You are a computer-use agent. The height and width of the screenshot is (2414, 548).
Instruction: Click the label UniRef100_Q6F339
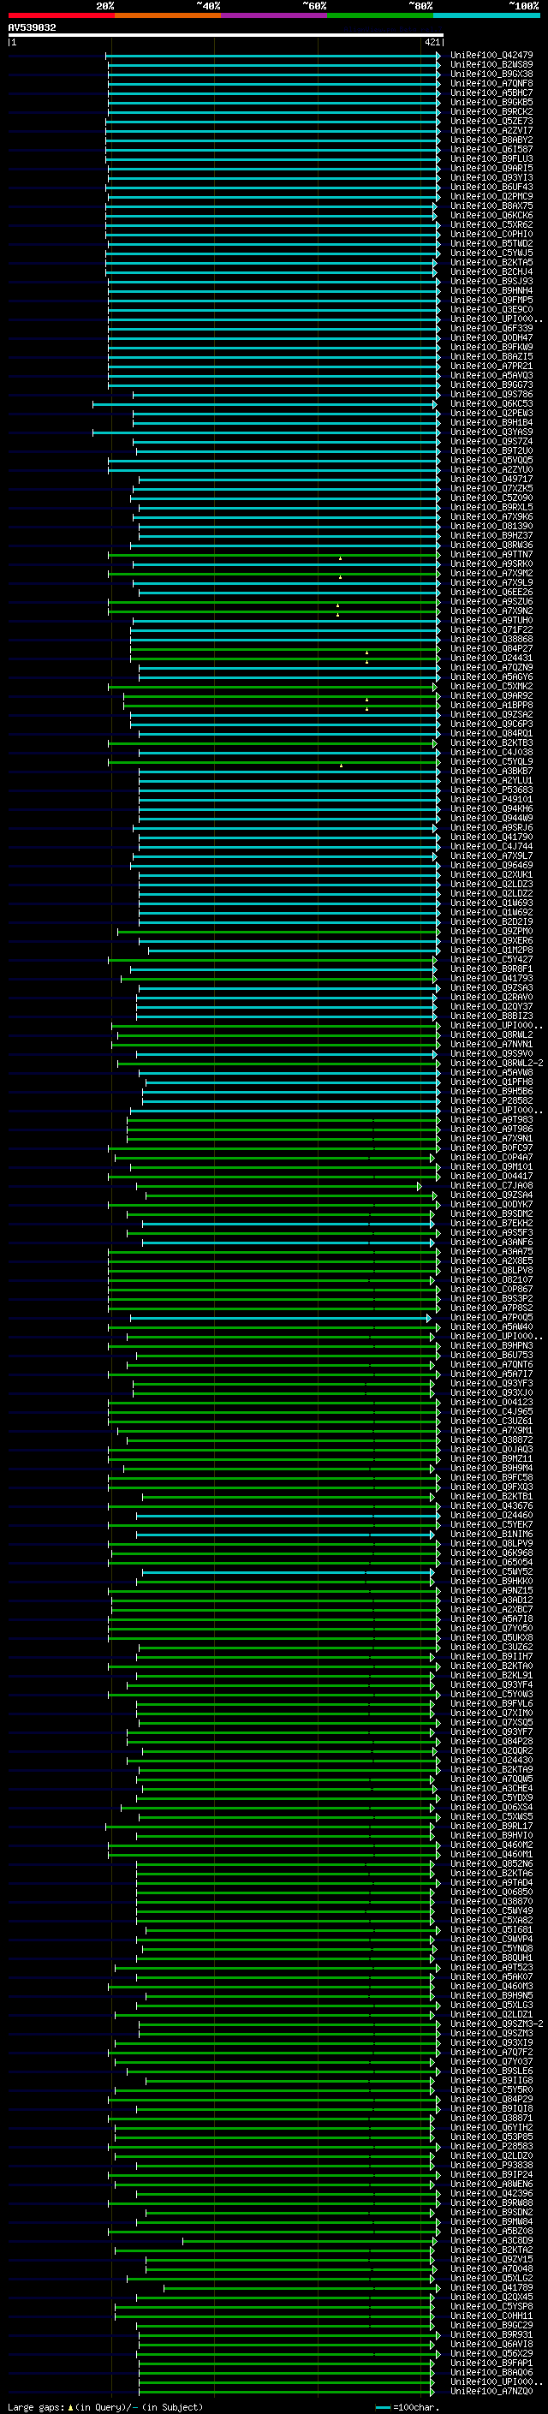click(491, 328)
